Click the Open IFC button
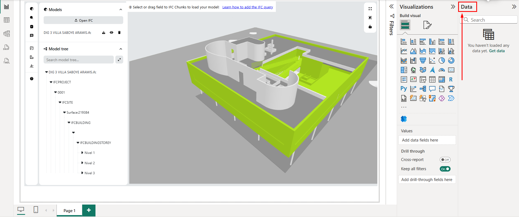The width and height of the screenshot is (519, 217). 83,20
